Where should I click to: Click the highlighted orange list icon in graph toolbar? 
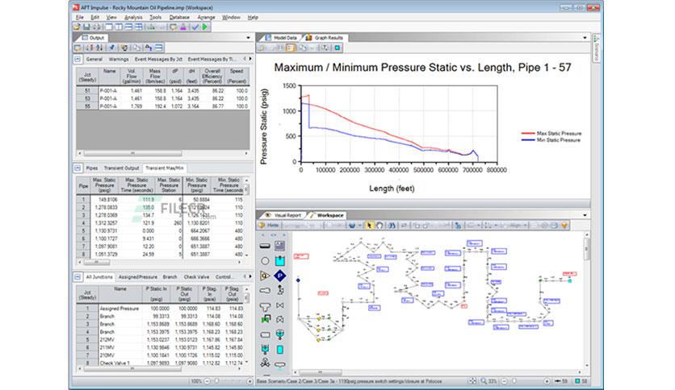tap(291, 48)
